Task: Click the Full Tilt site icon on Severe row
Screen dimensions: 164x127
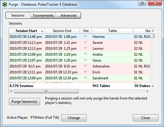Action: tap(85, 42)
